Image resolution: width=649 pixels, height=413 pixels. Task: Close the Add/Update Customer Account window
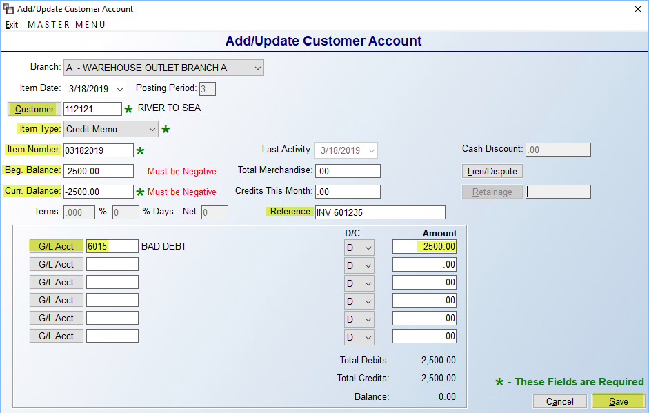[x=638, y=9]
